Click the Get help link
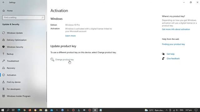 coord(170,54)
